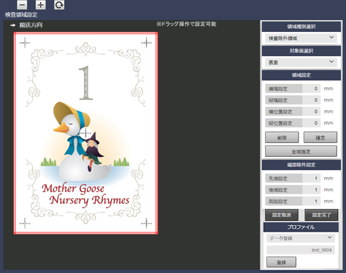Click the zoom out minus icon
The width and height of the screenshot is (346, 273).
coord(22,5)
